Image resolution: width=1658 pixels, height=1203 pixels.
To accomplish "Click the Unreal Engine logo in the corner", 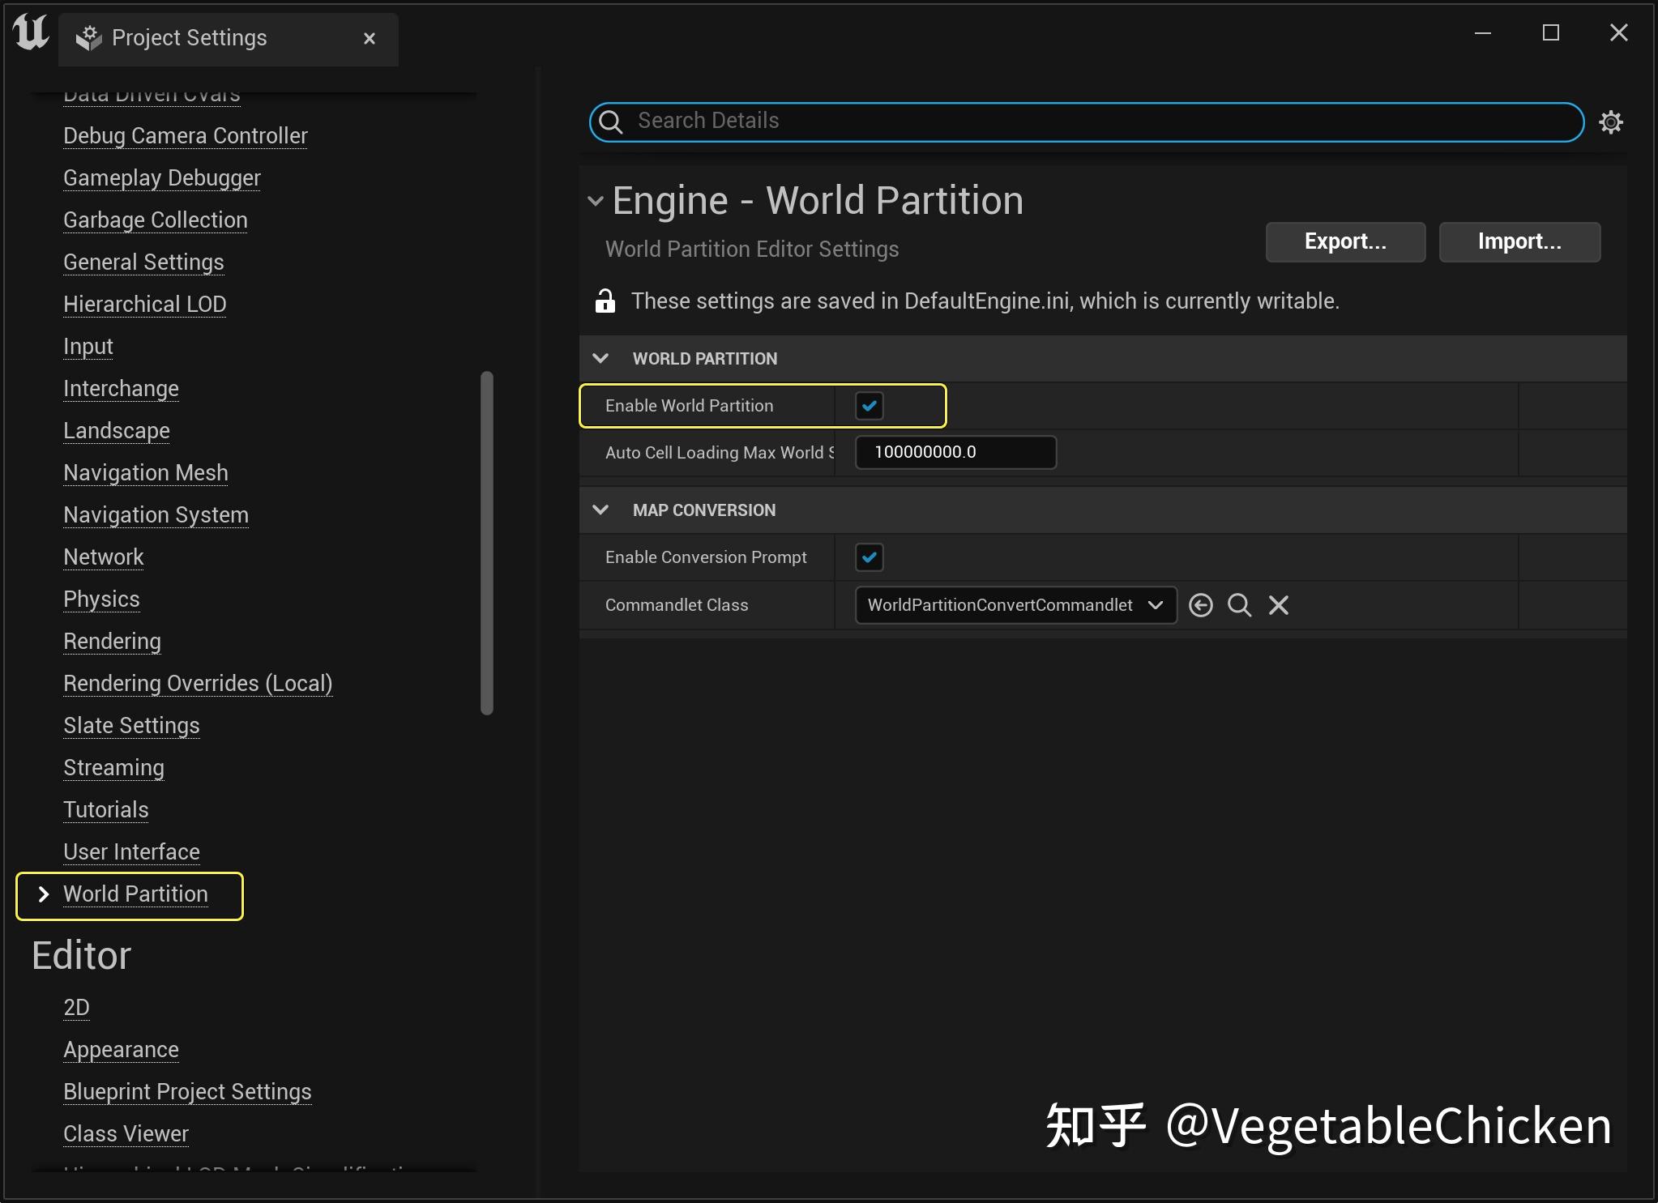I will (29, 32).
